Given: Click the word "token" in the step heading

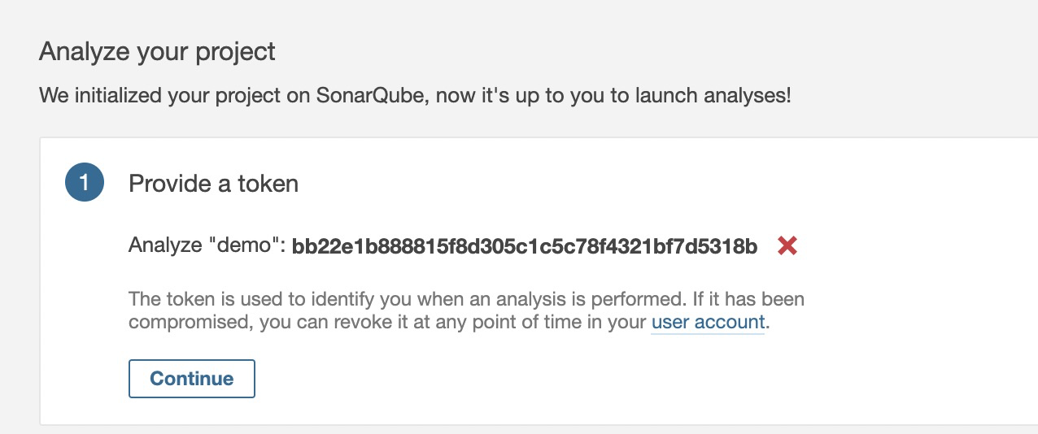Looking at the screenshot, I should point(268,184).
